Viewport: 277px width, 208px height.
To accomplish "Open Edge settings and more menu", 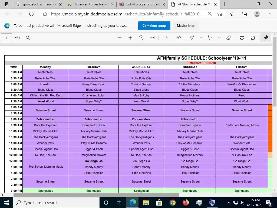I will 269,14.
